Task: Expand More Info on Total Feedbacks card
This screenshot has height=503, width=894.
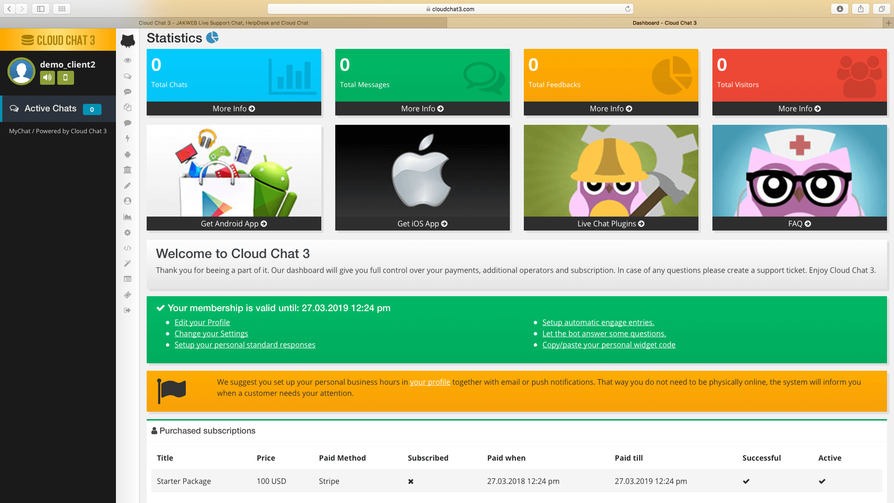Action: pyautogui.click(x=610, y=109)
